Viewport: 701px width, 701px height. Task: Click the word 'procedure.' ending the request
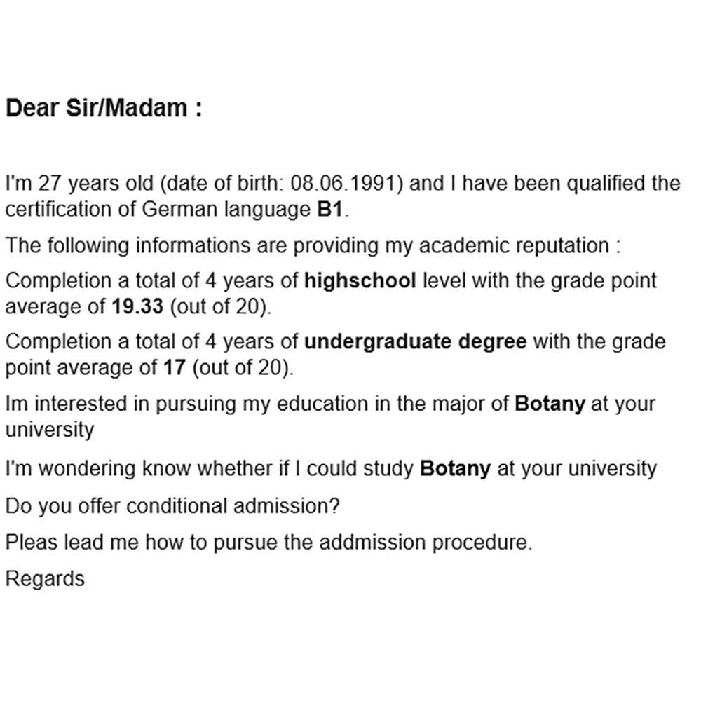[x=482, y=543]
